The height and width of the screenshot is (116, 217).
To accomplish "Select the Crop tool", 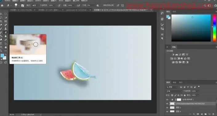I will (x=1, y=21).
